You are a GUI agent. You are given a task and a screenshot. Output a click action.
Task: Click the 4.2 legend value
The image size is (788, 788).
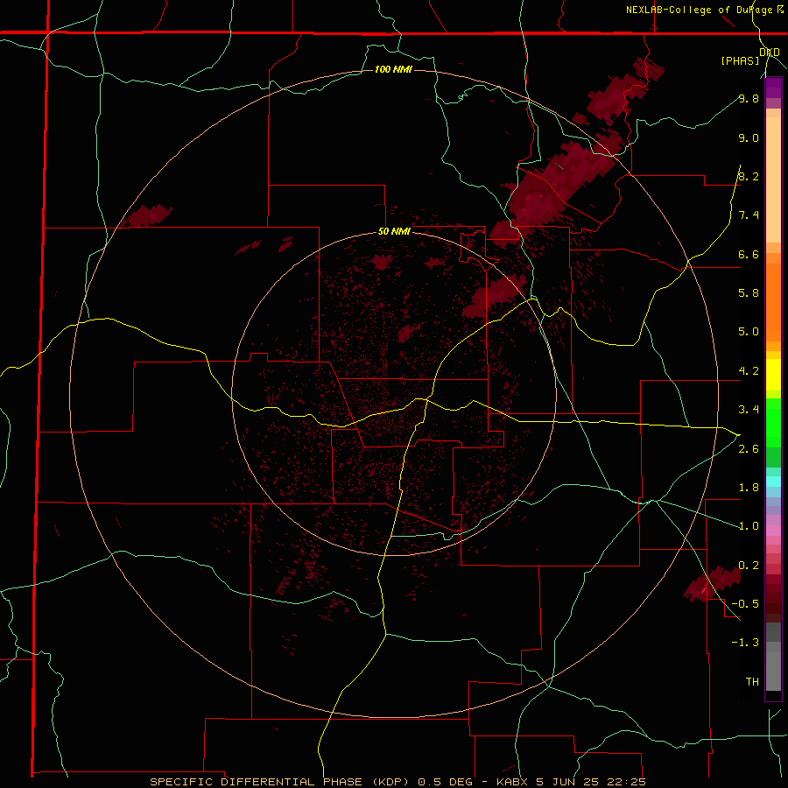(749, 371)
